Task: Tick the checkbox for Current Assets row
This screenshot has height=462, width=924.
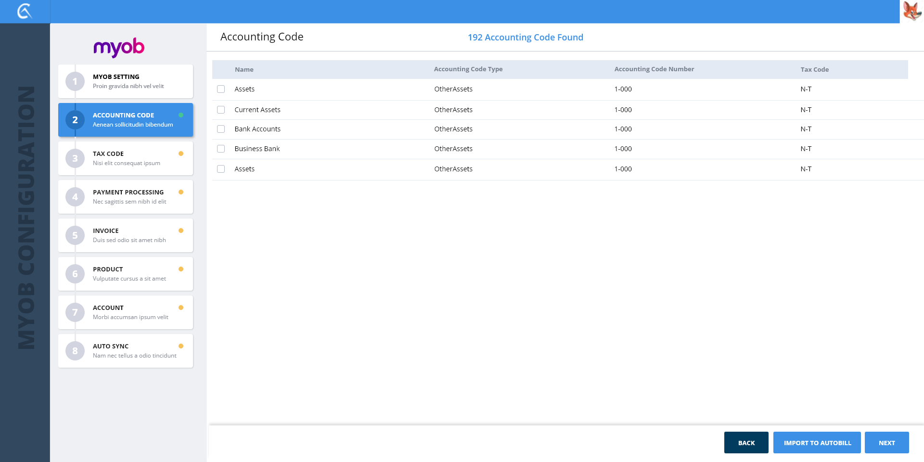Action: [221, 110]
